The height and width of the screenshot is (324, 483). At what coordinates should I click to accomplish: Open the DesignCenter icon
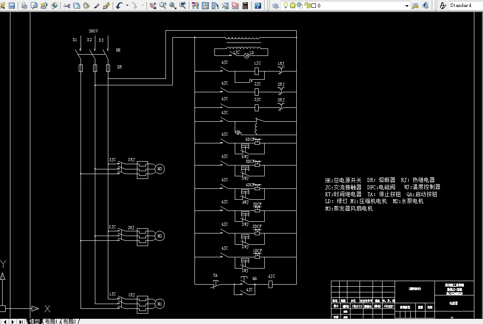[205, 6]
